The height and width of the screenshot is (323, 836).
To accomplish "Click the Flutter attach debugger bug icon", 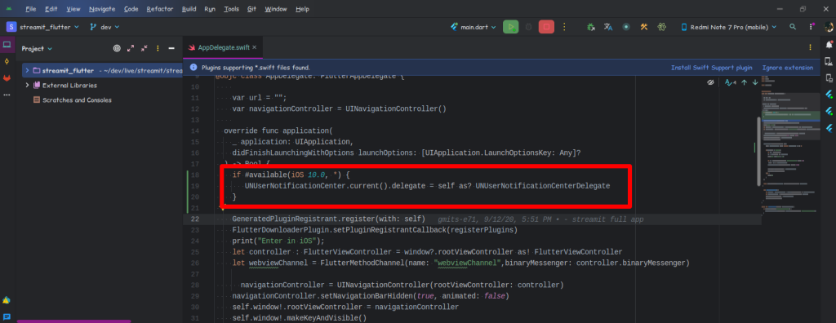I will tap(591, 27).
